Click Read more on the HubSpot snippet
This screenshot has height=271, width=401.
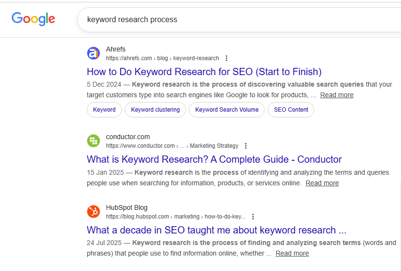tap(292, 253)
